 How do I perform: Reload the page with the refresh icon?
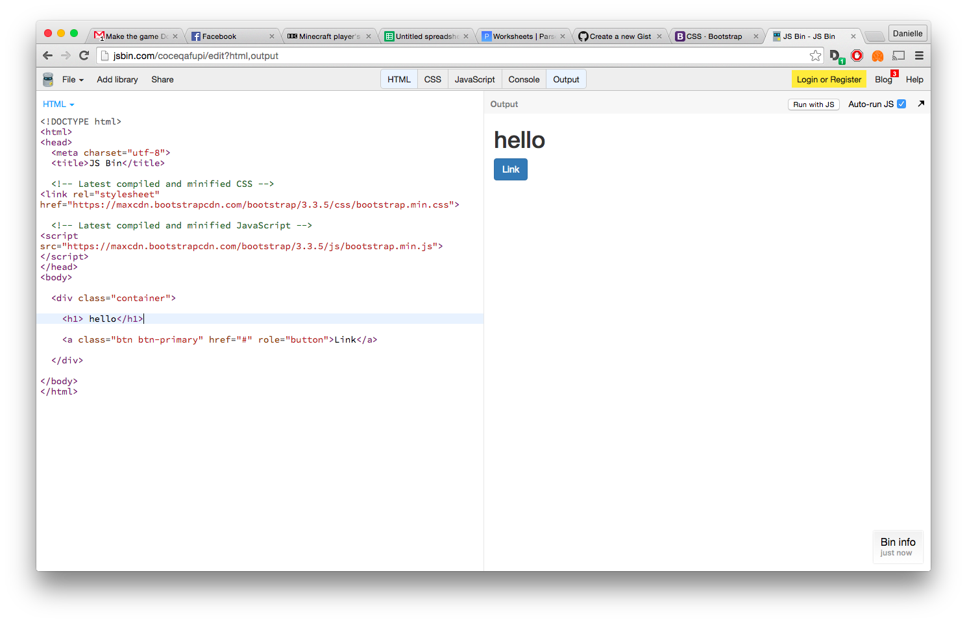point(84,56)
